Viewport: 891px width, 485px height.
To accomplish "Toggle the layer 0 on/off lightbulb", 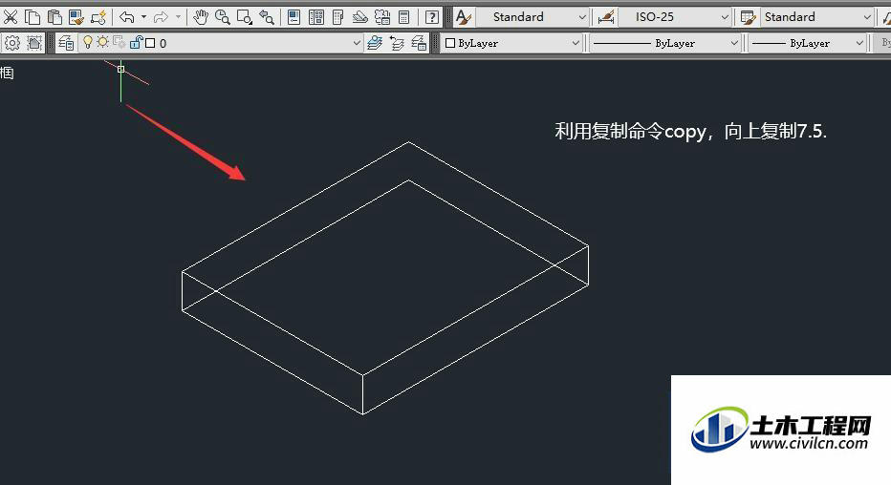I will [x=88, y=43].
